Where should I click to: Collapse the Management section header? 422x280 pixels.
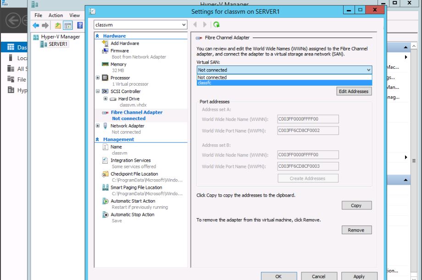pyautogui.click(x=97, y=139)
